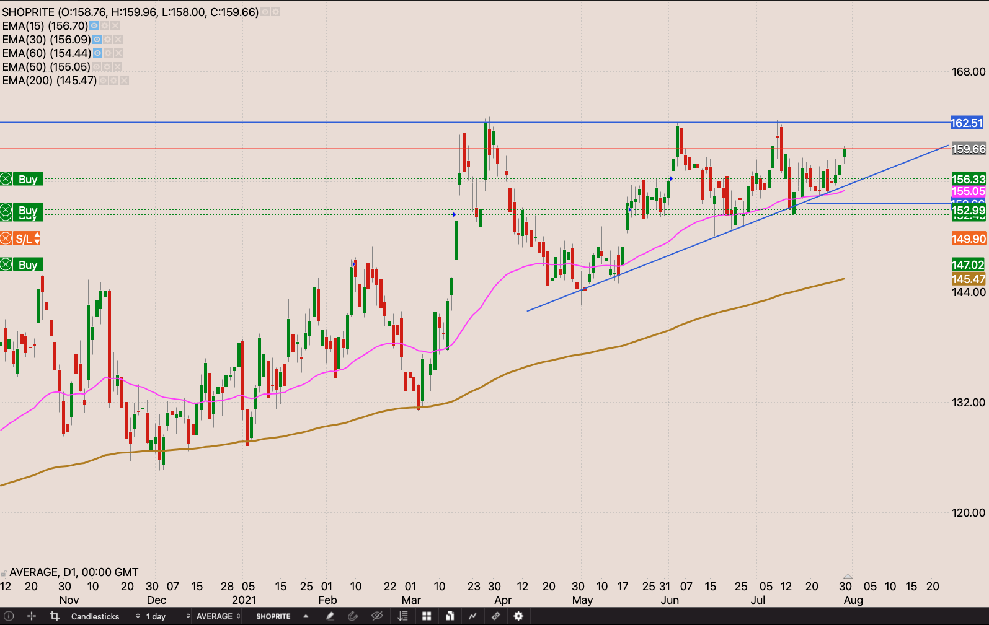Expand the AVERAGE price type dropdown
Image resolution: width=989 pixels, height=625 pixels.
click(x=218, y=616)
